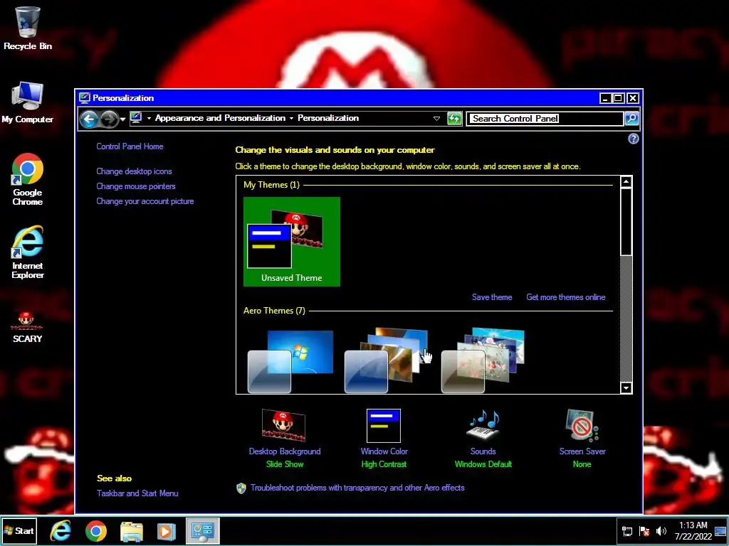Open Google Chrome from taskbar

coord(96,530)
